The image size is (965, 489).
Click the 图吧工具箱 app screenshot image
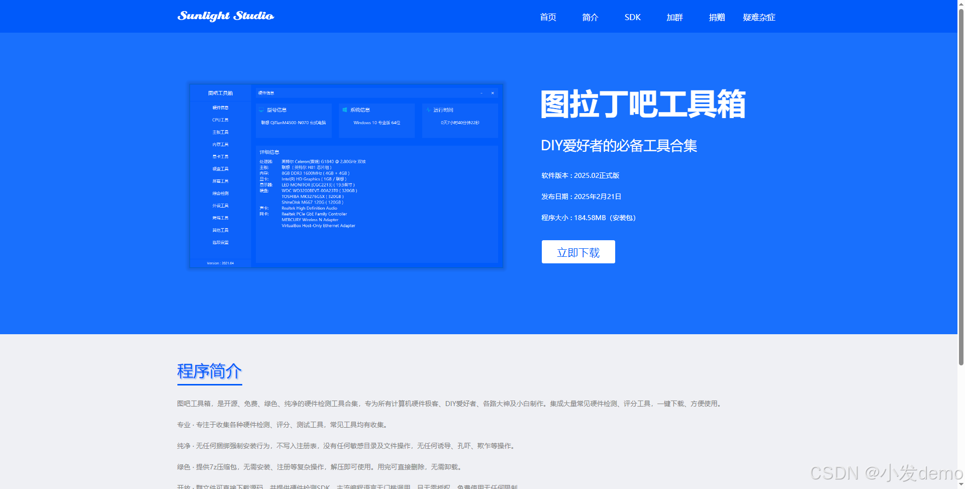(x=346, y=175)
